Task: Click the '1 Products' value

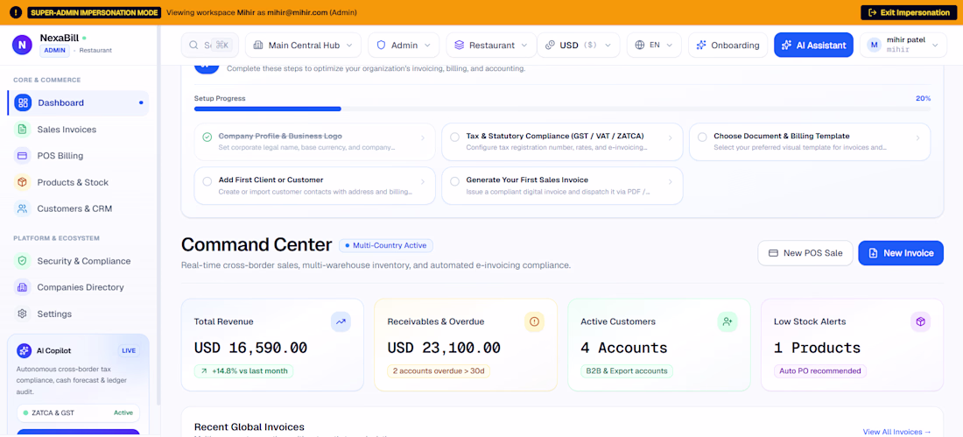Action: pos(818,348)
